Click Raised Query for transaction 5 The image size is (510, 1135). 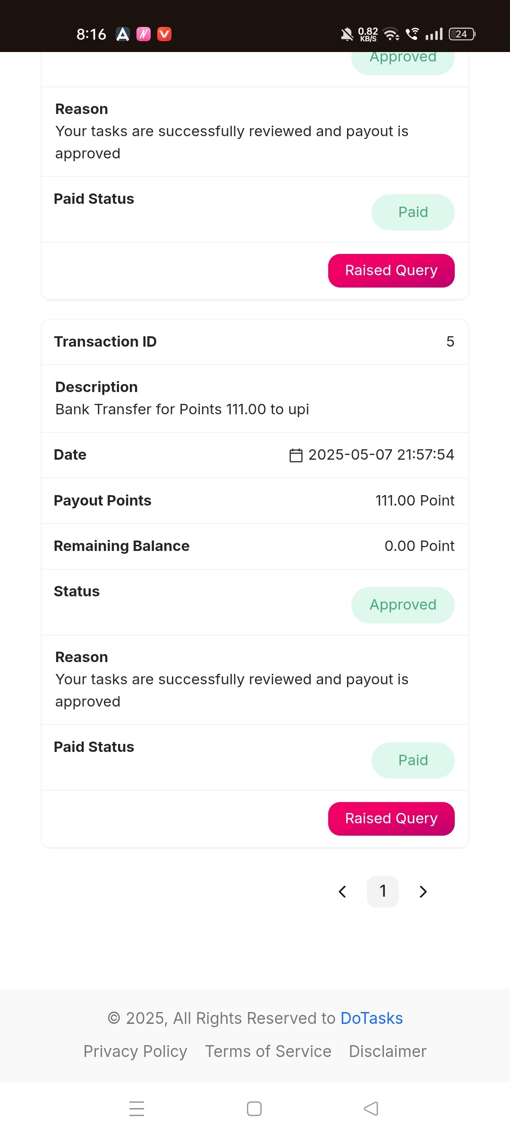coord(391,819)
